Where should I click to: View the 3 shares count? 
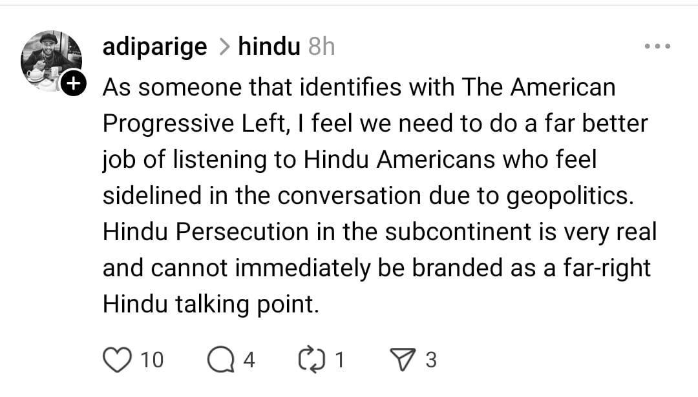pos(431,360)
